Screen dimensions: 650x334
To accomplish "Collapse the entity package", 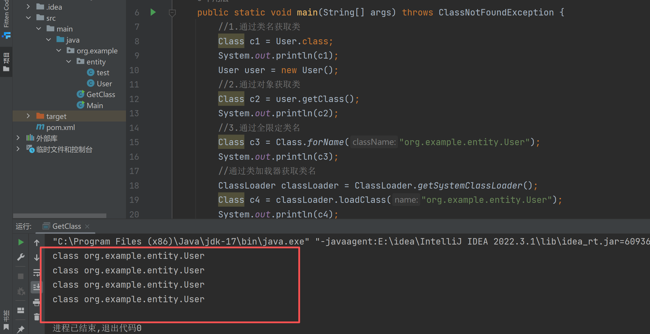I will click(69, 61).
